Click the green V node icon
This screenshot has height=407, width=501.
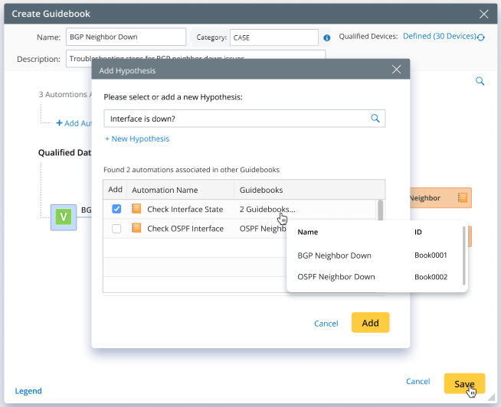64,218
